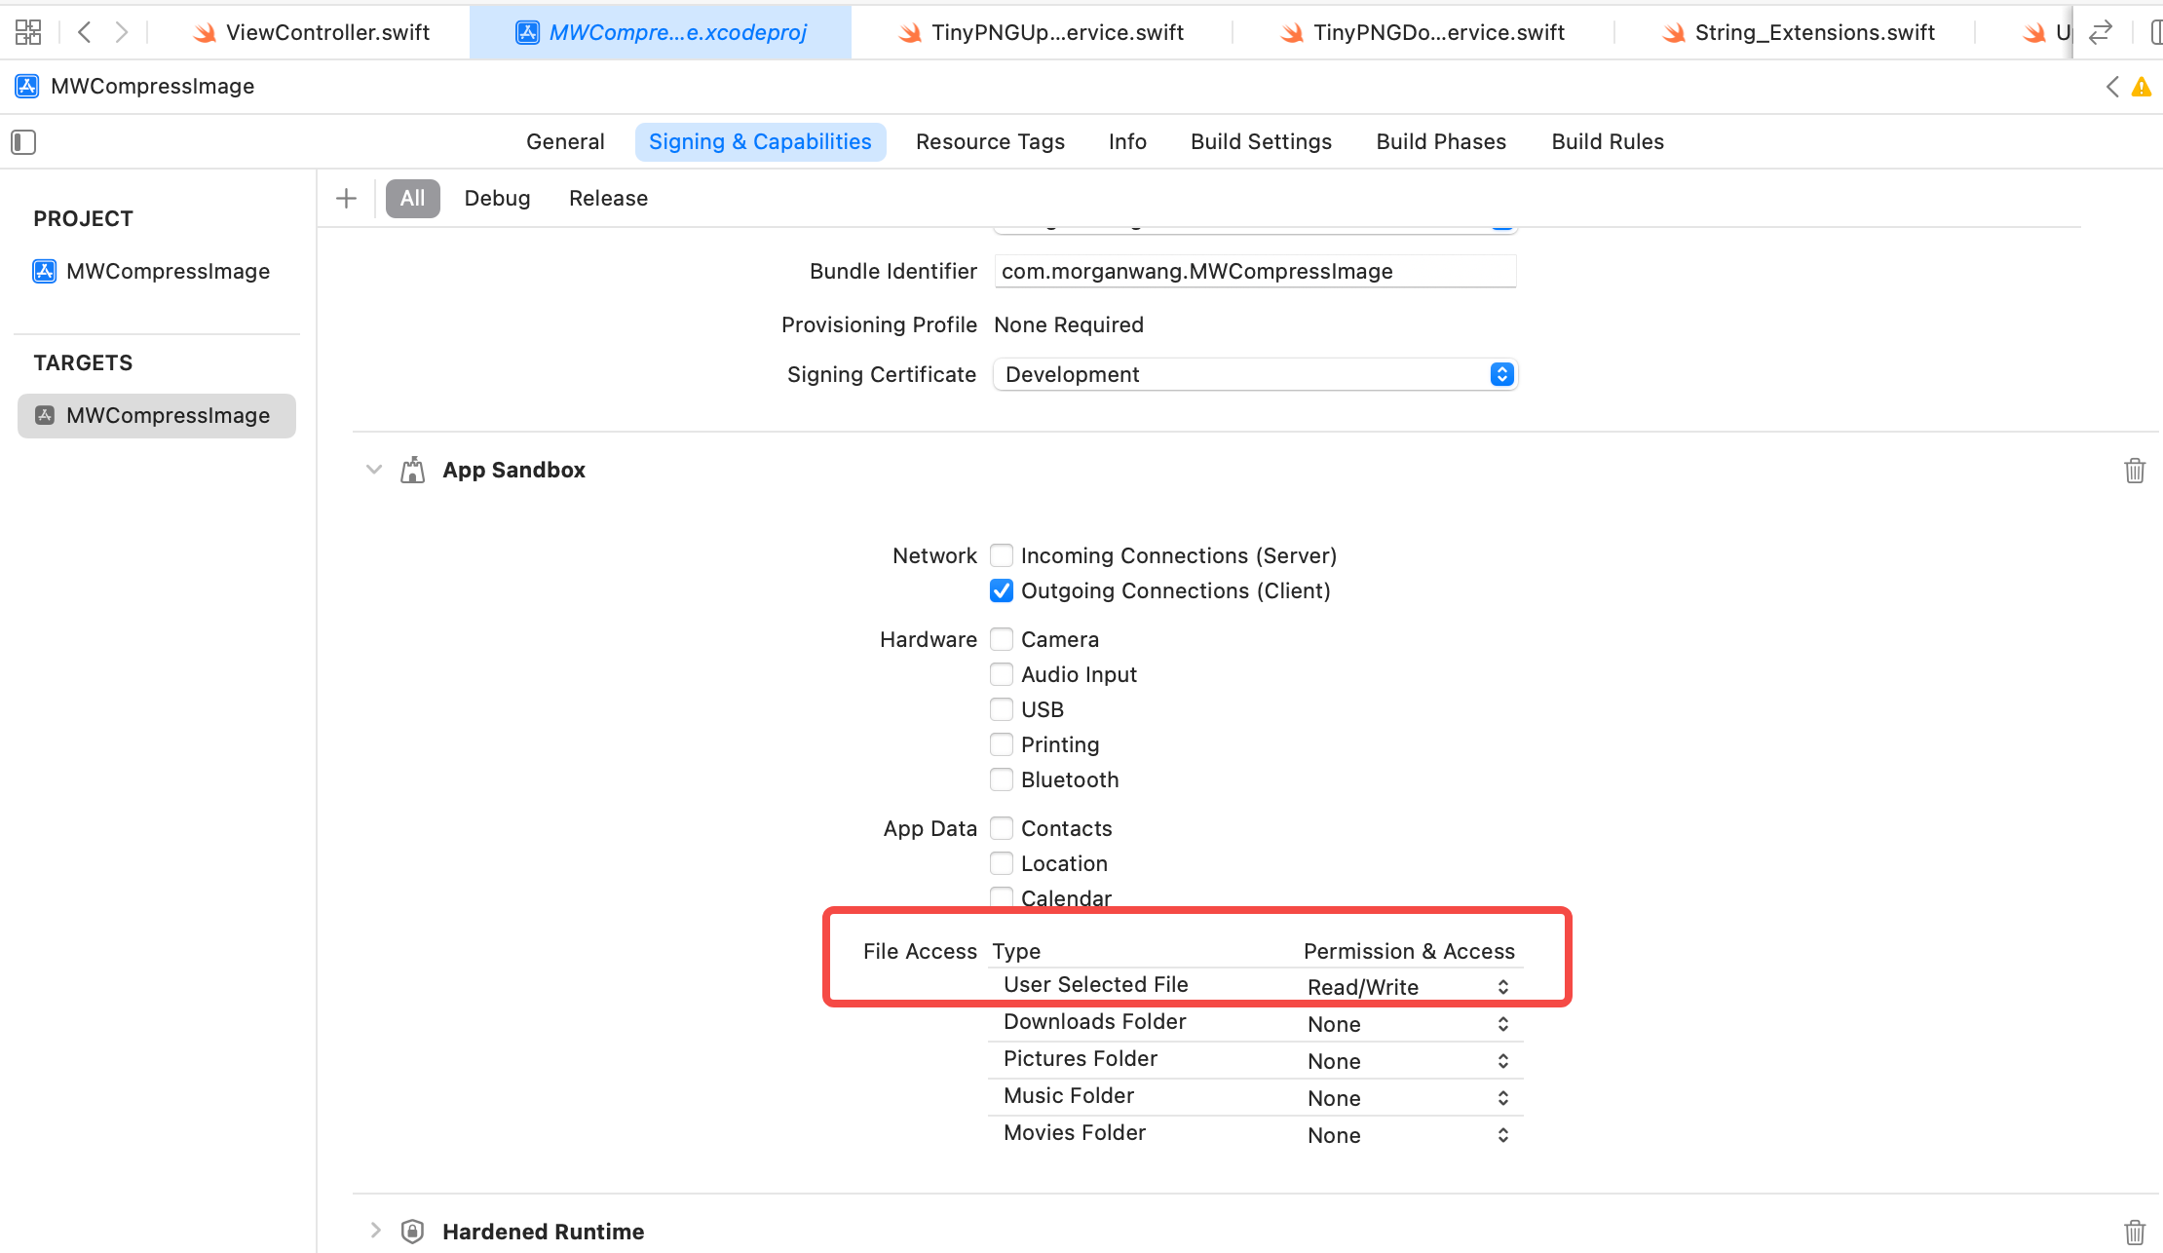Click the yellow warning triangle icon
Screen dimensions: 2163x1253
[x=2141, y=87]
